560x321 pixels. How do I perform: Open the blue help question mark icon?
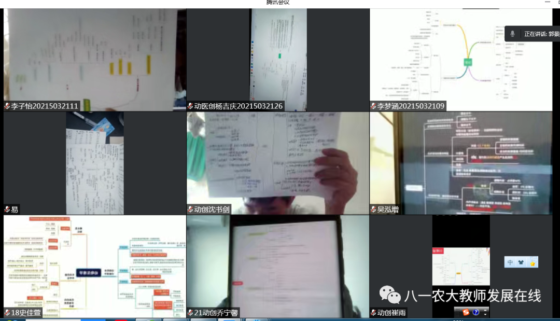coord(476,312)
